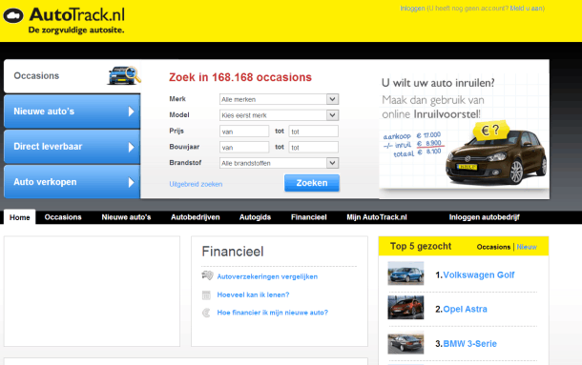Click the Autoverzekeringen vergelijken icon
The height and width of the screenshot is (365, 582).
tap(207, 275)
